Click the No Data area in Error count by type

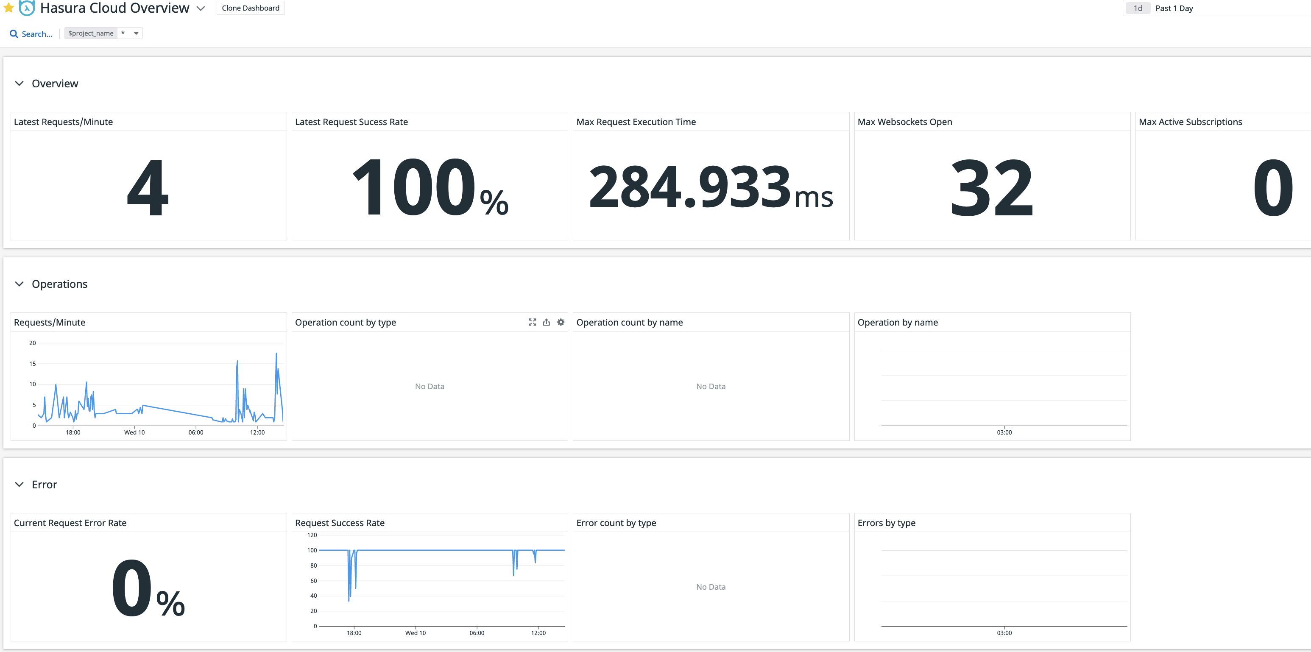coord(711,586)
